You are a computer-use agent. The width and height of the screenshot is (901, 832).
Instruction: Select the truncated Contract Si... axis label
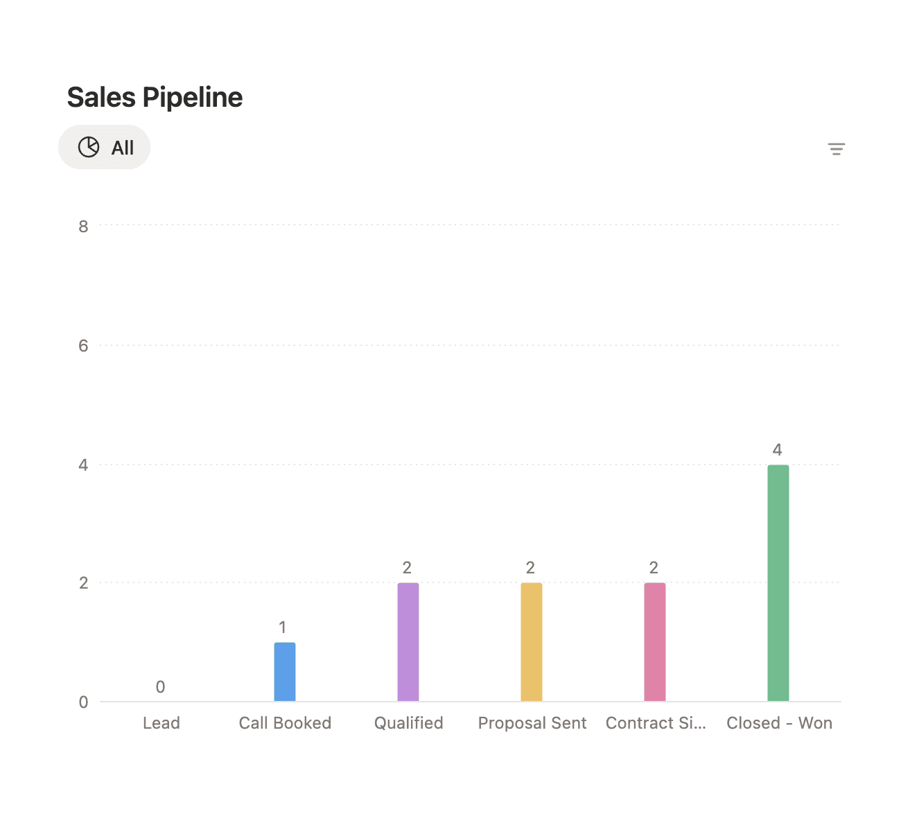(656, 723)
